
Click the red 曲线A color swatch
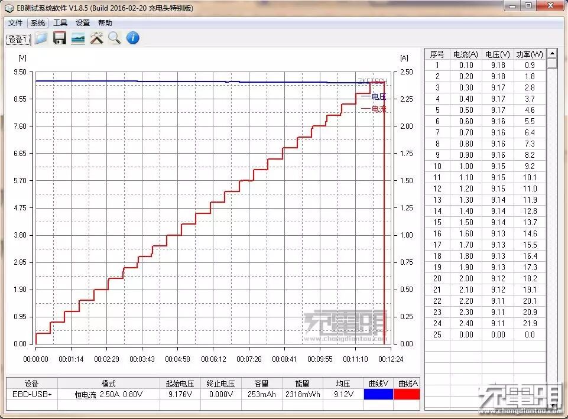coord(407,394)
